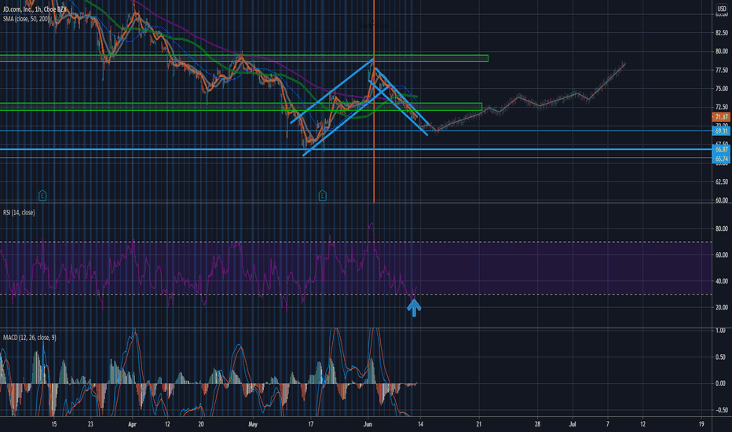The width and height of the screenshot is (732, 432).
Task: Click the 77.50 price axis value
Action: 721,70
